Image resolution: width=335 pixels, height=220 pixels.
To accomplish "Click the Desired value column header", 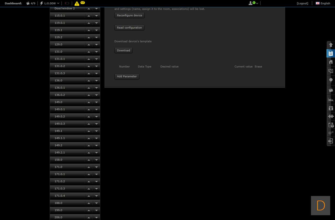I will click(169, 66).
